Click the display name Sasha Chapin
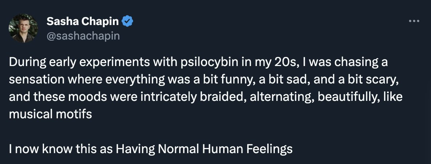Viewport: 431px width, 164px height. click(83, 21)
